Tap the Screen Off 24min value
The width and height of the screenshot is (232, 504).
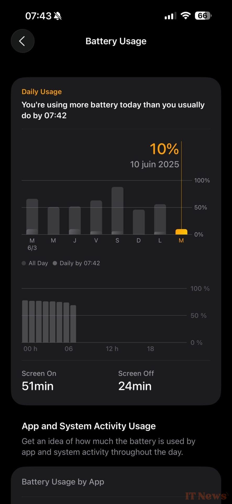(x=135, y=386)
